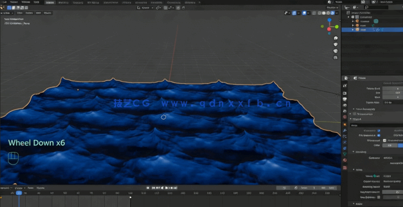The width and height of the screenshot is (403, 207).
Task: Open the Tool settings tab in Properties
Action: 345,85
